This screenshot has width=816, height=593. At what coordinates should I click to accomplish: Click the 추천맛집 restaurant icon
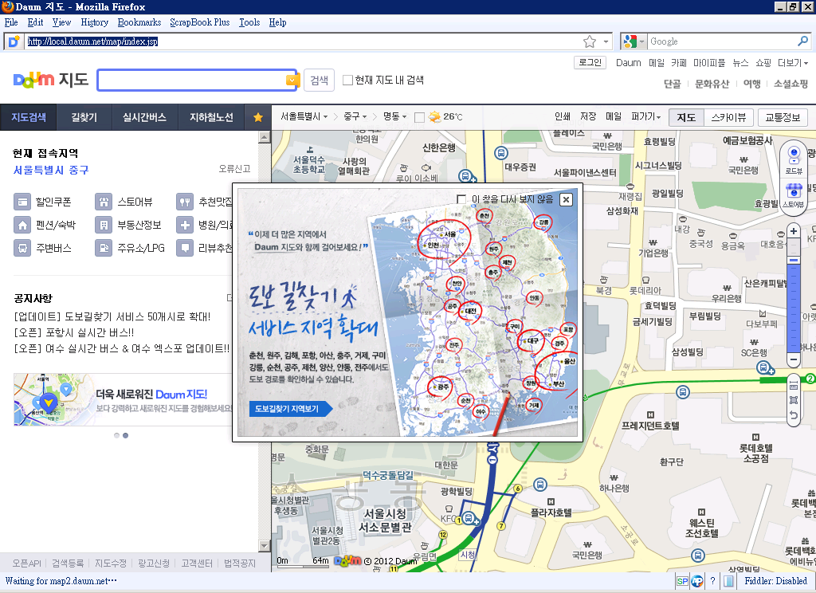click(185, 202)
